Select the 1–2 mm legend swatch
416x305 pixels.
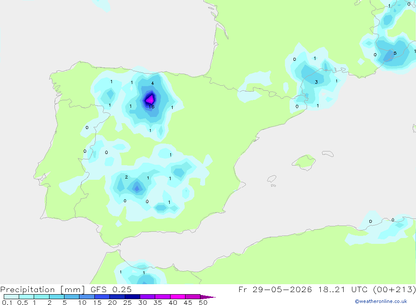pyautogui.click(x=42, y=297)
